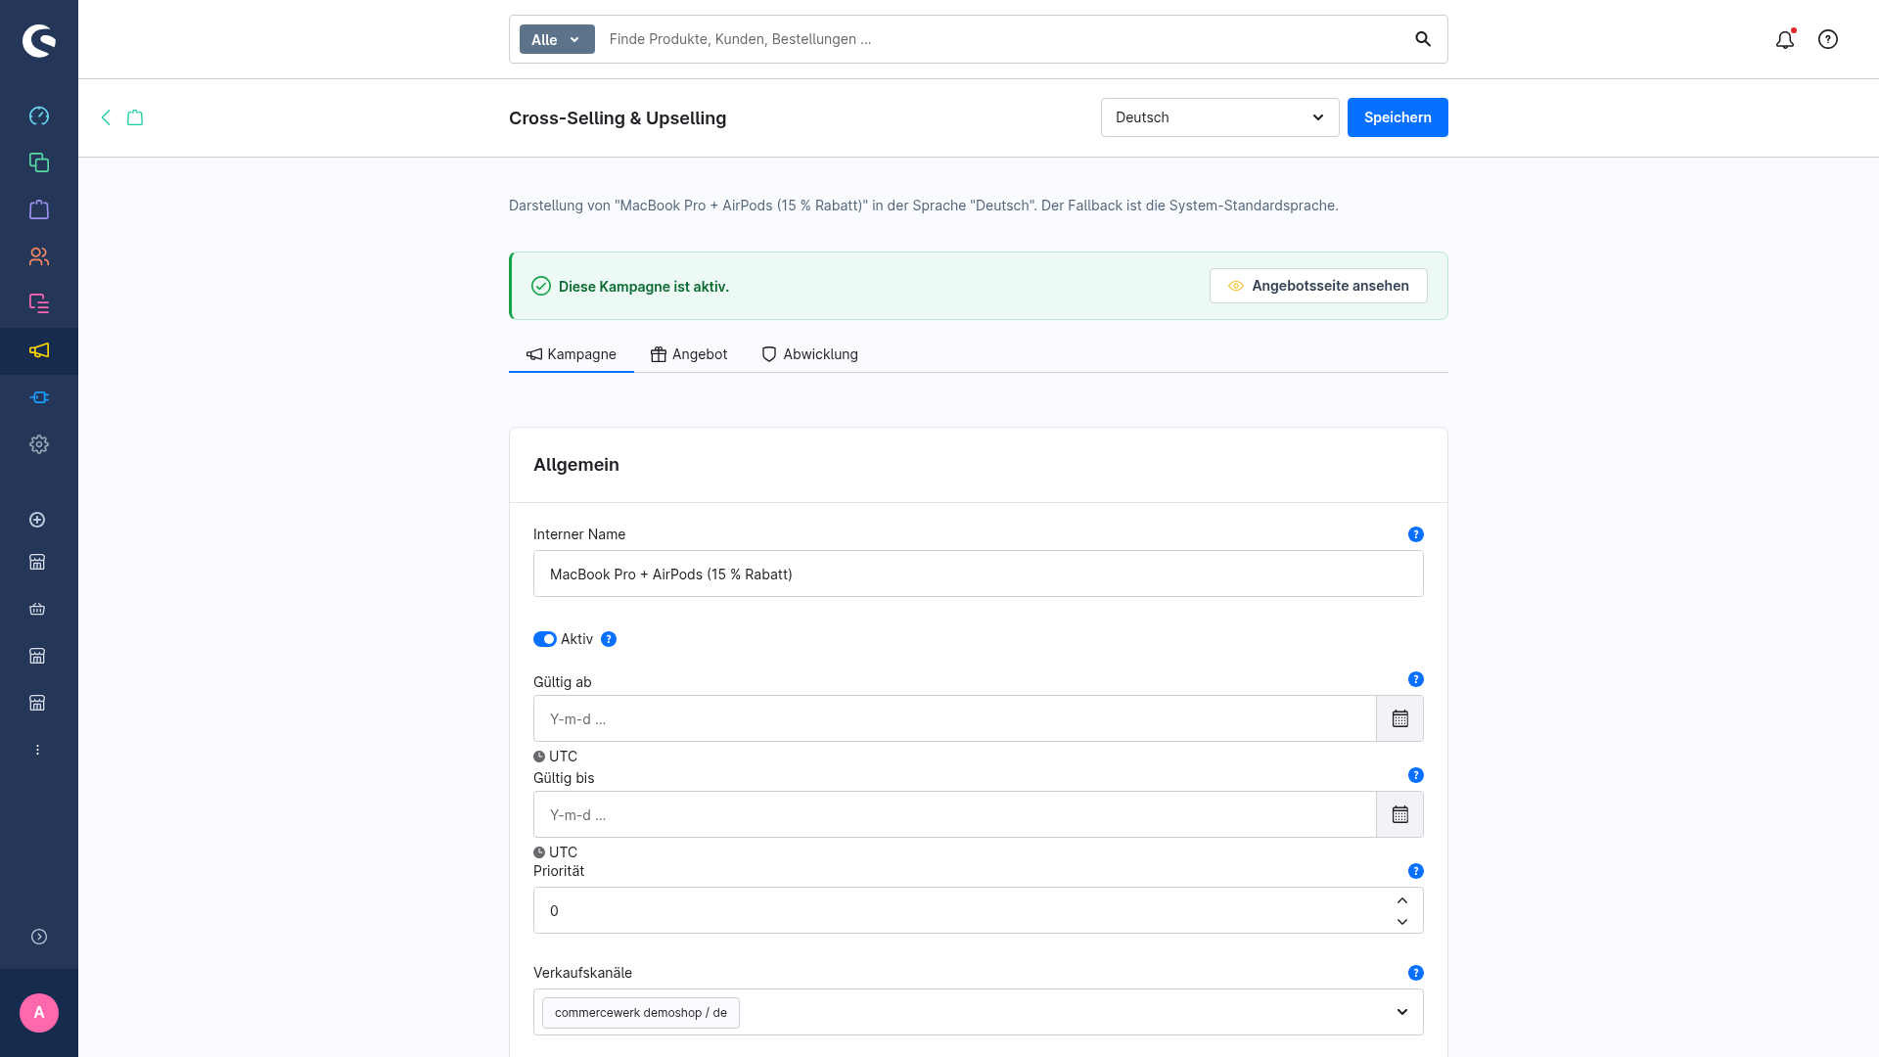Open the Customers section in sidebar
The image size is (1879, 1057).
tap(39, 256)
